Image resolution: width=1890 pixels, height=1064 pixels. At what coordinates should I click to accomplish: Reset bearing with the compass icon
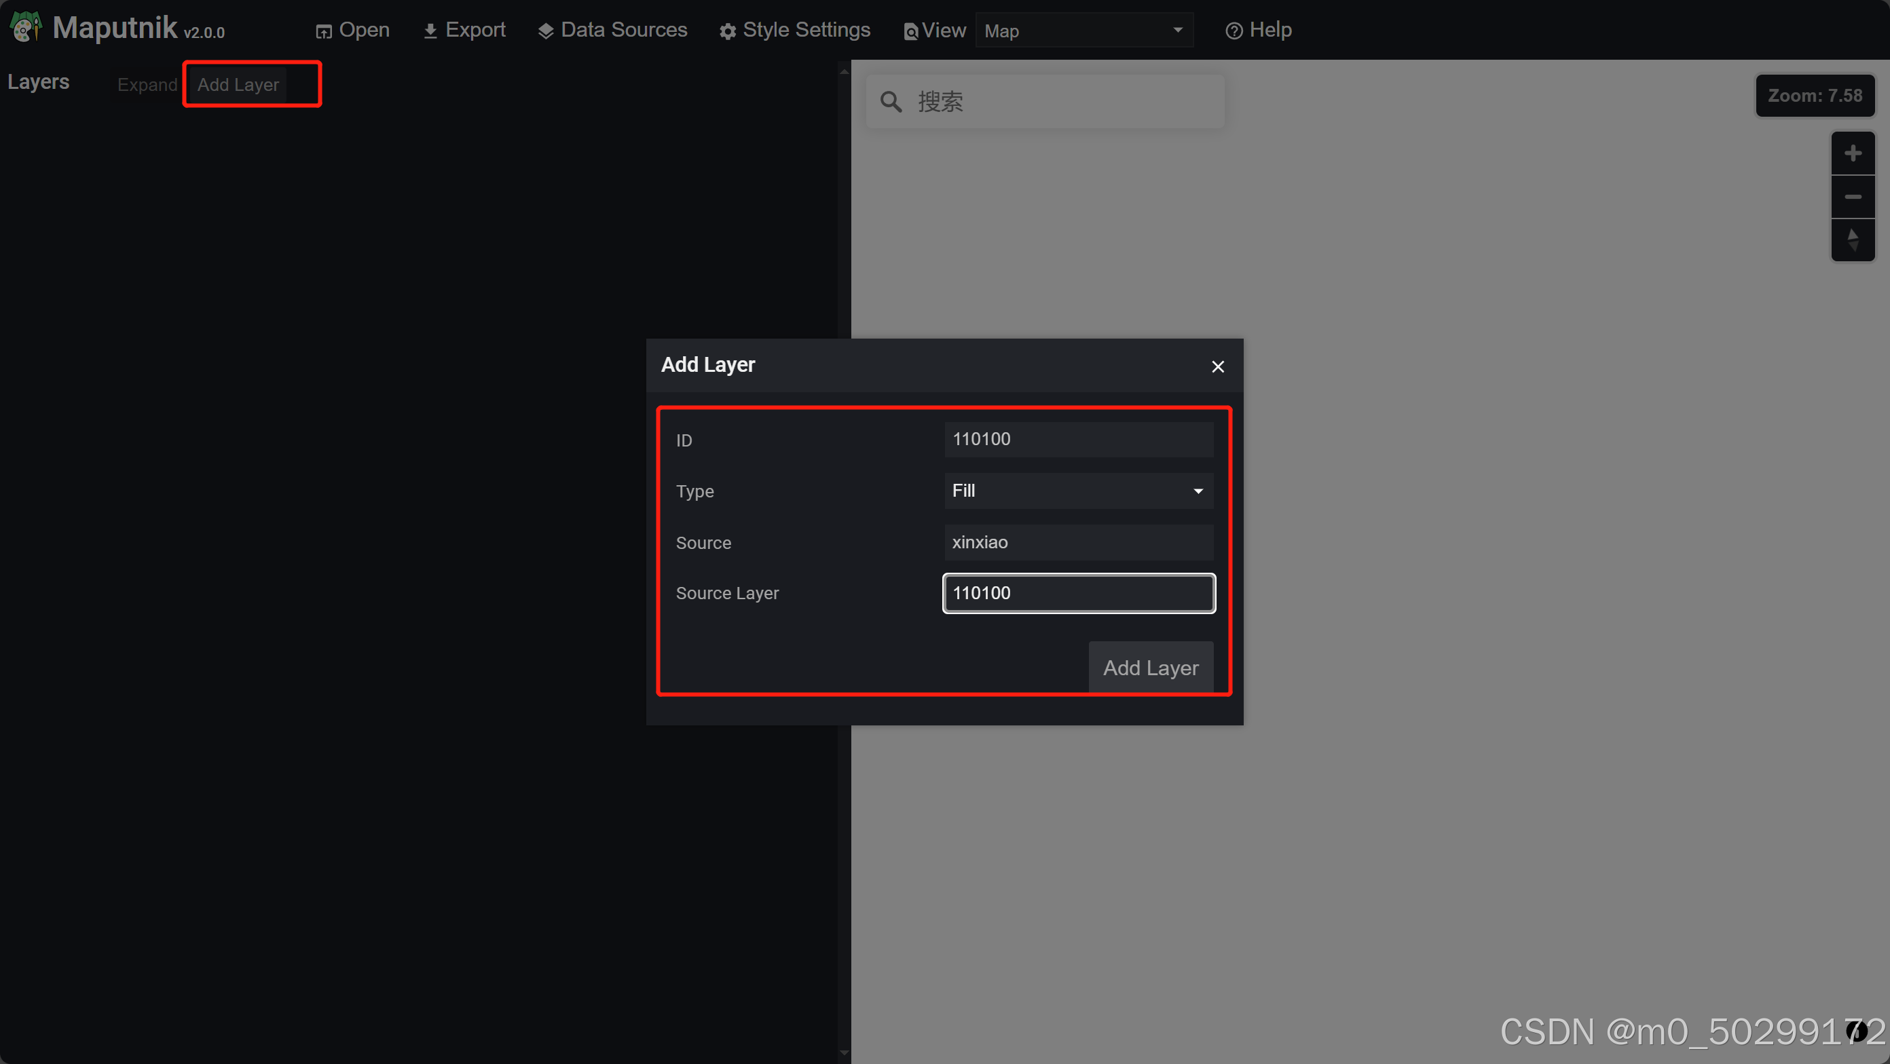(1852, 240)
